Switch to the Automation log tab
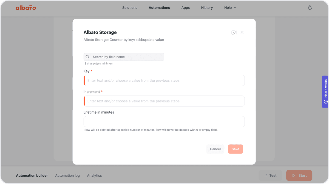Screen dimensions: 329x184 coord(67,176)
